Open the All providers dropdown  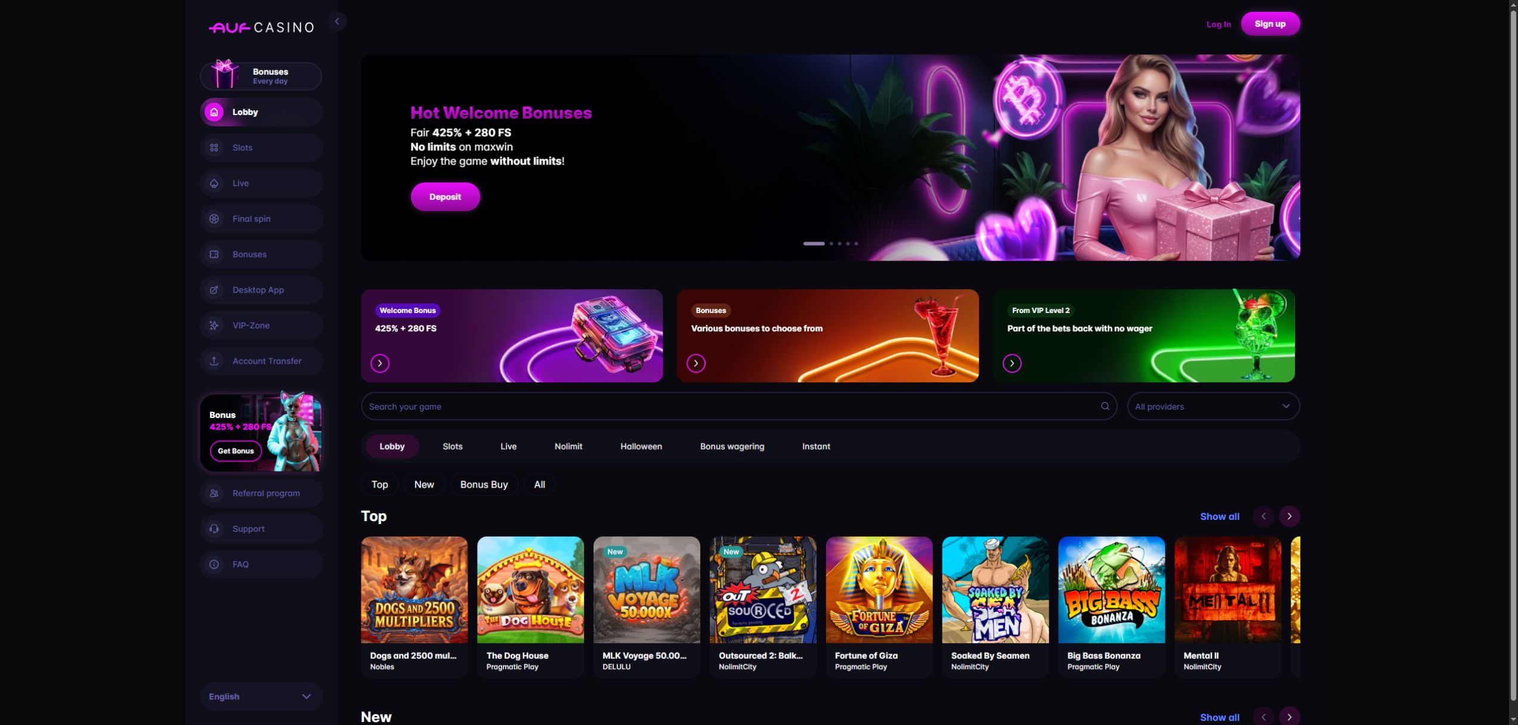1213,407
